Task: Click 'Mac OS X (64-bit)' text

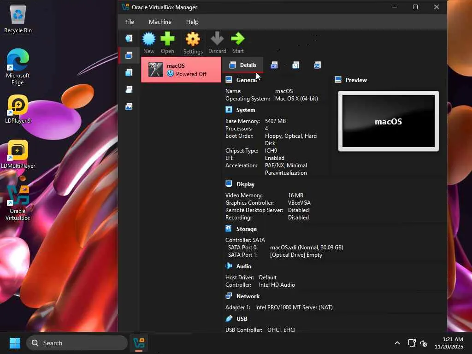Action: tap(296, 99)
